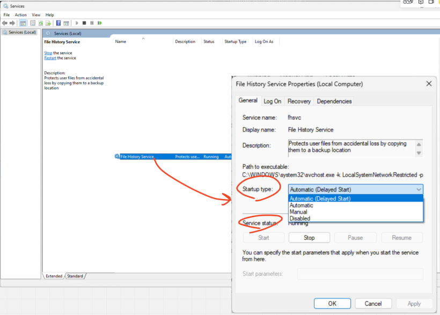Viewport: 440px width, 315px height.
Task: Click the Start Service play icon
Action: click(x=77, y=23)
